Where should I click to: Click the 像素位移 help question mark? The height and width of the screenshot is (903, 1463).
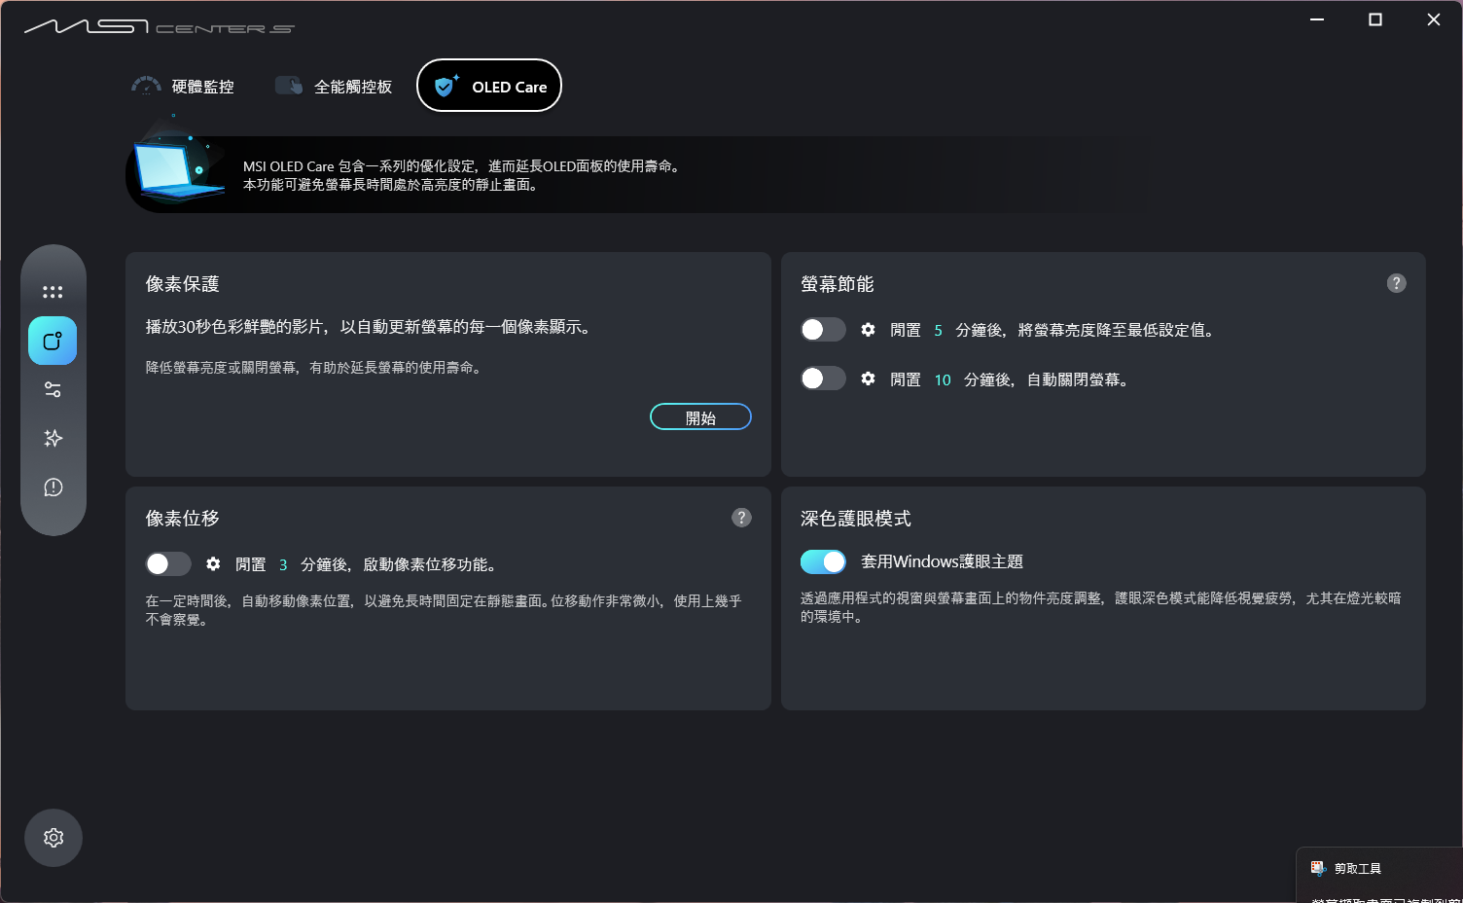point(741,518)
